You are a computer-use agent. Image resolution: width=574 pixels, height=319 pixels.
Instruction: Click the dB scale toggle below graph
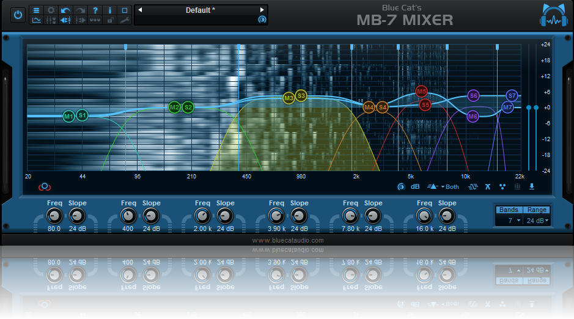(415, 187)
